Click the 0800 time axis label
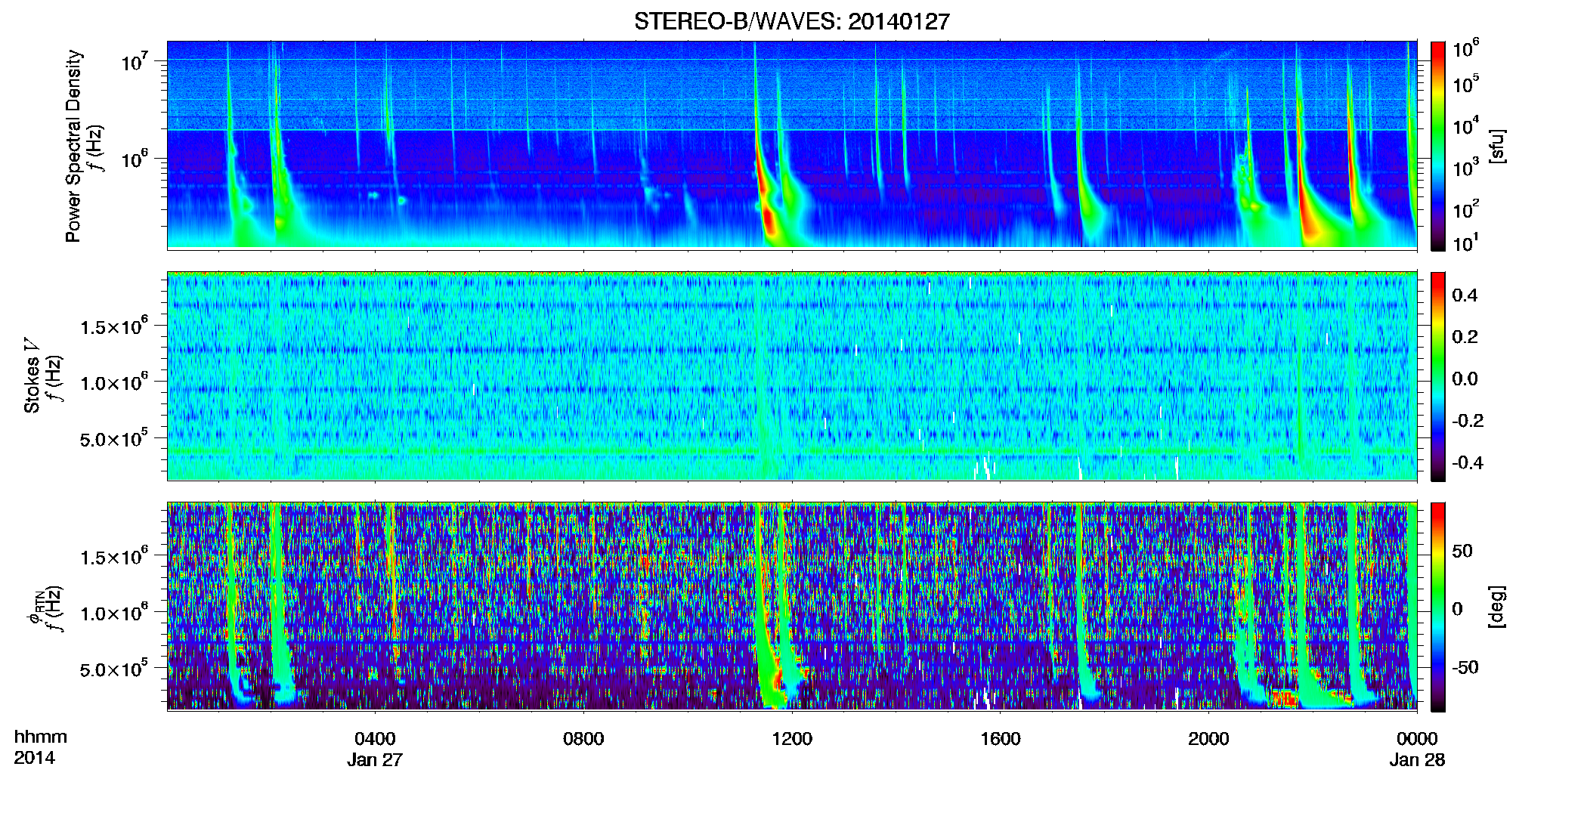This screenshot has height=816, width=1584. [x=583, y=738]
